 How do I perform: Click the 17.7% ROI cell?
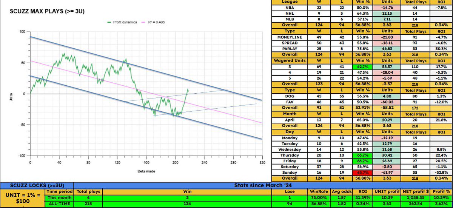441,67
